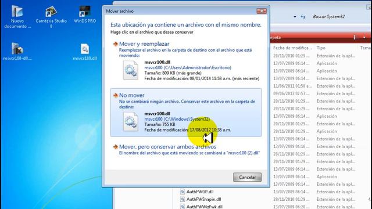Screen dimensions: 372x209
Task: Select AuthFWSnapin.dll in the file list
Action: click(203, 199)
